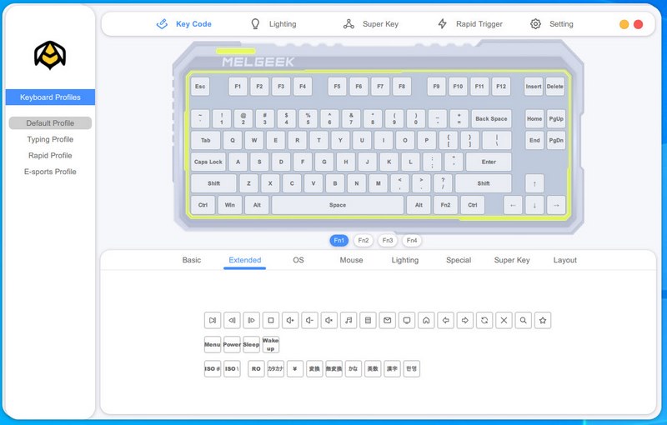Screen dimensions: 667x425
Task: Select the Calculator launch key
Action: [x=368, y=321]
